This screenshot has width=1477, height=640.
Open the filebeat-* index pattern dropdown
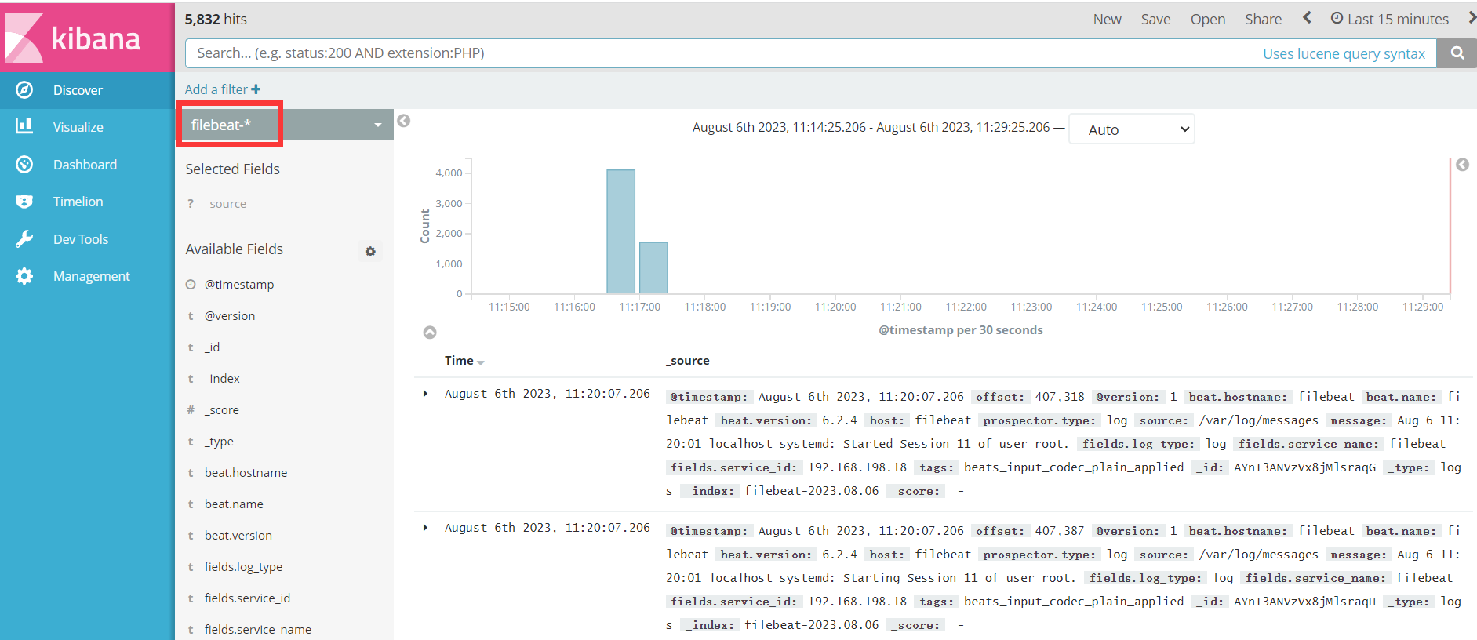coord(286,125)
